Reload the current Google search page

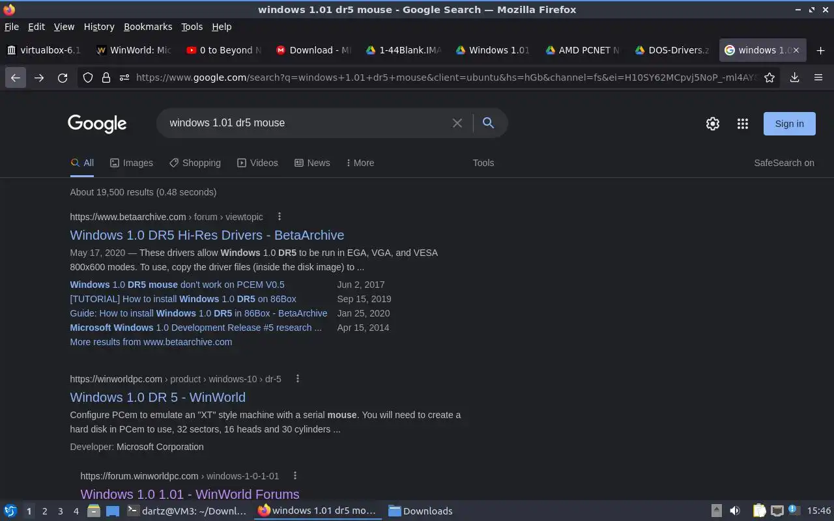tap(63, 77)
